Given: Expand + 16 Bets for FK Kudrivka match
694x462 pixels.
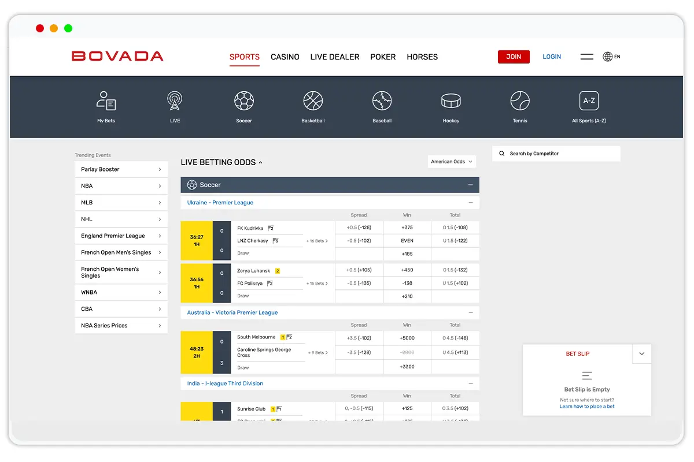Looking at the screenshot, I should click(317, 241).
